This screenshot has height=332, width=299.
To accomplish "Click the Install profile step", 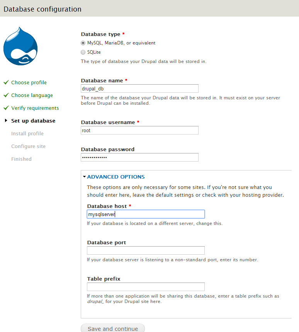I will pos(27,134).
